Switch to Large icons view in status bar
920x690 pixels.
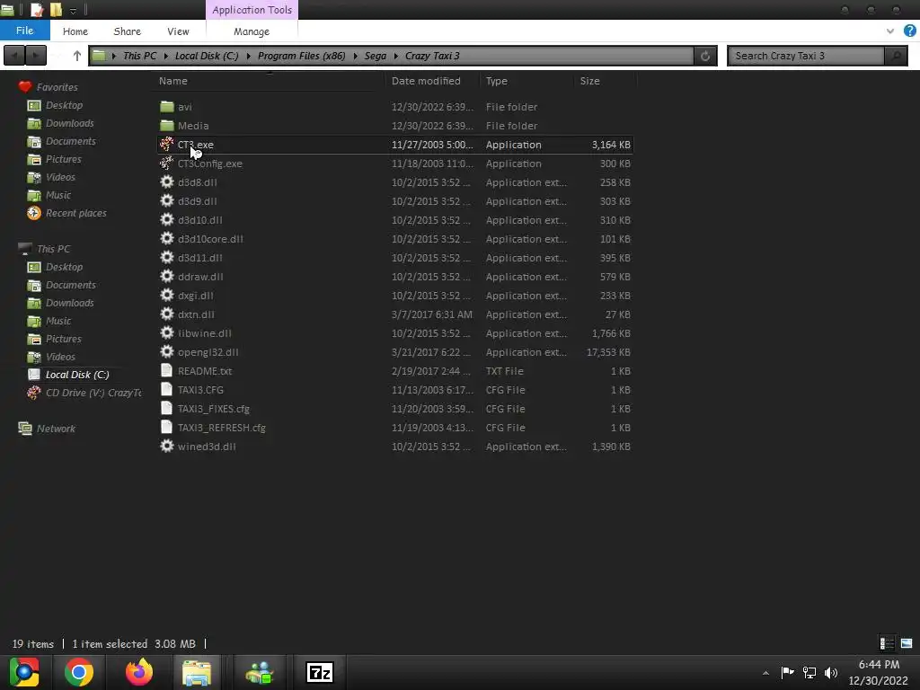pyautogui.click(x=907, y=643)
